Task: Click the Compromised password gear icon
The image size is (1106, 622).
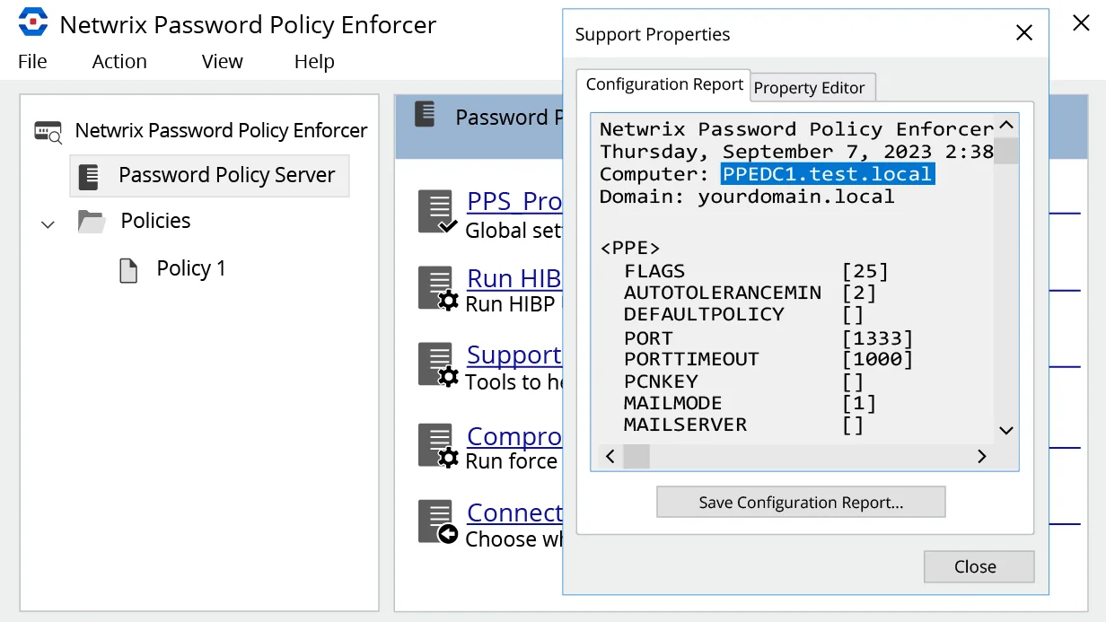Action: coord(438,445)
